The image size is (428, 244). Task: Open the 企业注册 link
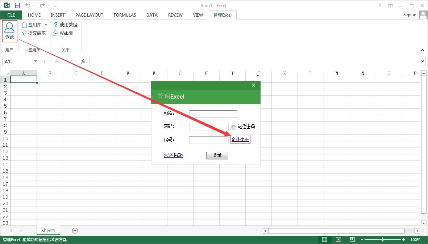point(240,140)
